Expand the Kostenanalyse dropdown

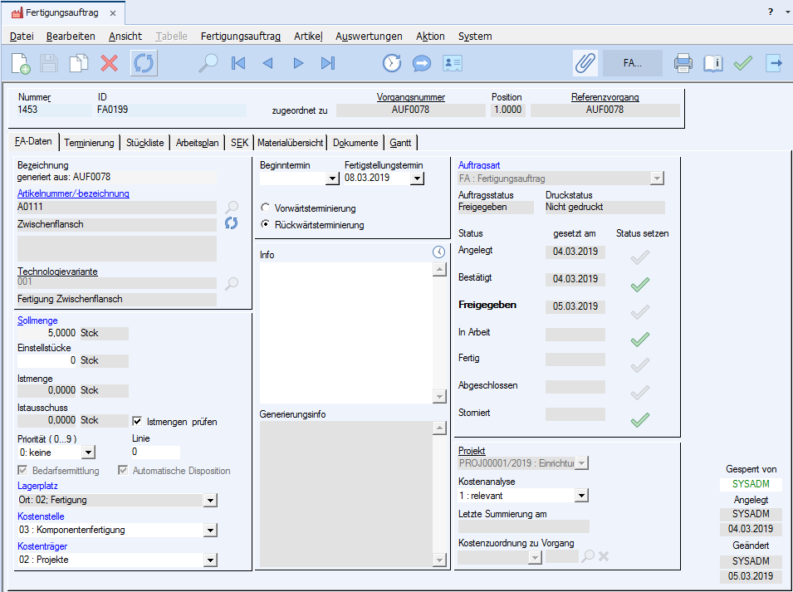(581, 496)
